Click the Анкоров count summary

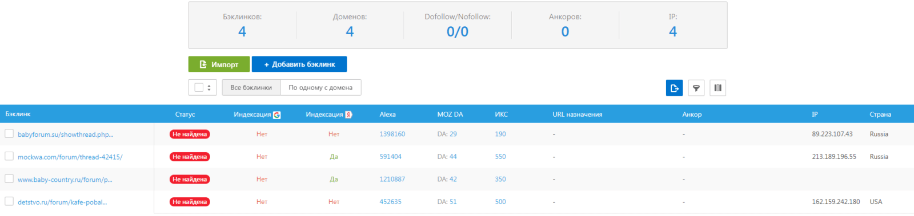(x=565, y=25)
